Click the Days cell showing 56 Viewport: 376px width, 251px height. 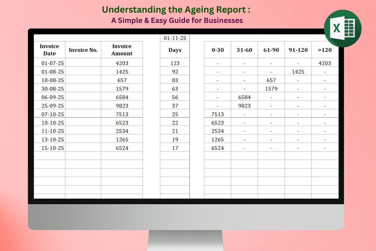(x=175, y=97)
